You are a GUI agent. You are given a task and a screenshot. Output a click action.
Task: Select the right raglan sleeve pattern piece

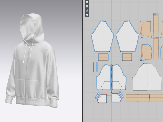[x=128, y=36]
